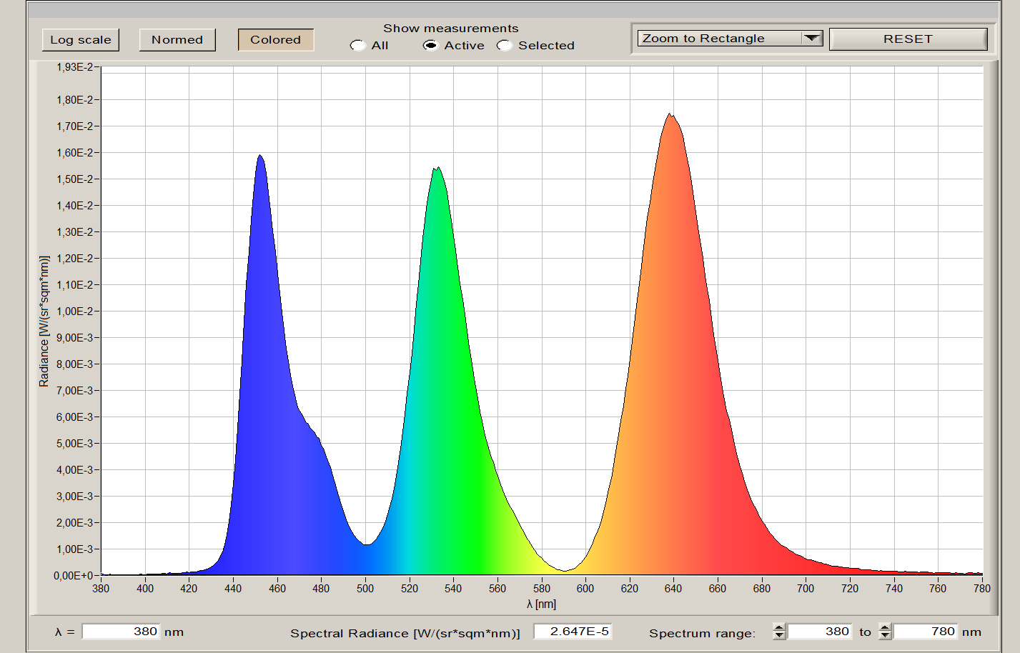The height and width of the screenshot is (653, 1020).
Task: Click the 1,00E-2 y-axis label
Action: (x=74, y=311)
